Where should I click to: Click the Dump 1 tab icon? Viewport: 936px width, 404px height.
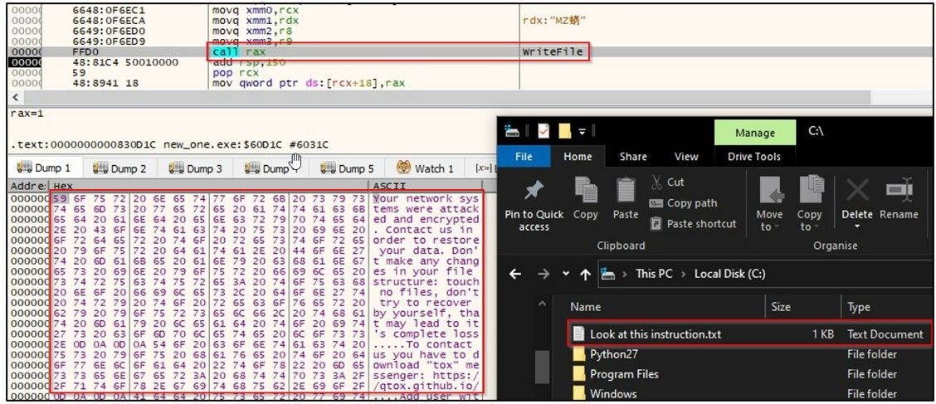[x=24, y=168]
